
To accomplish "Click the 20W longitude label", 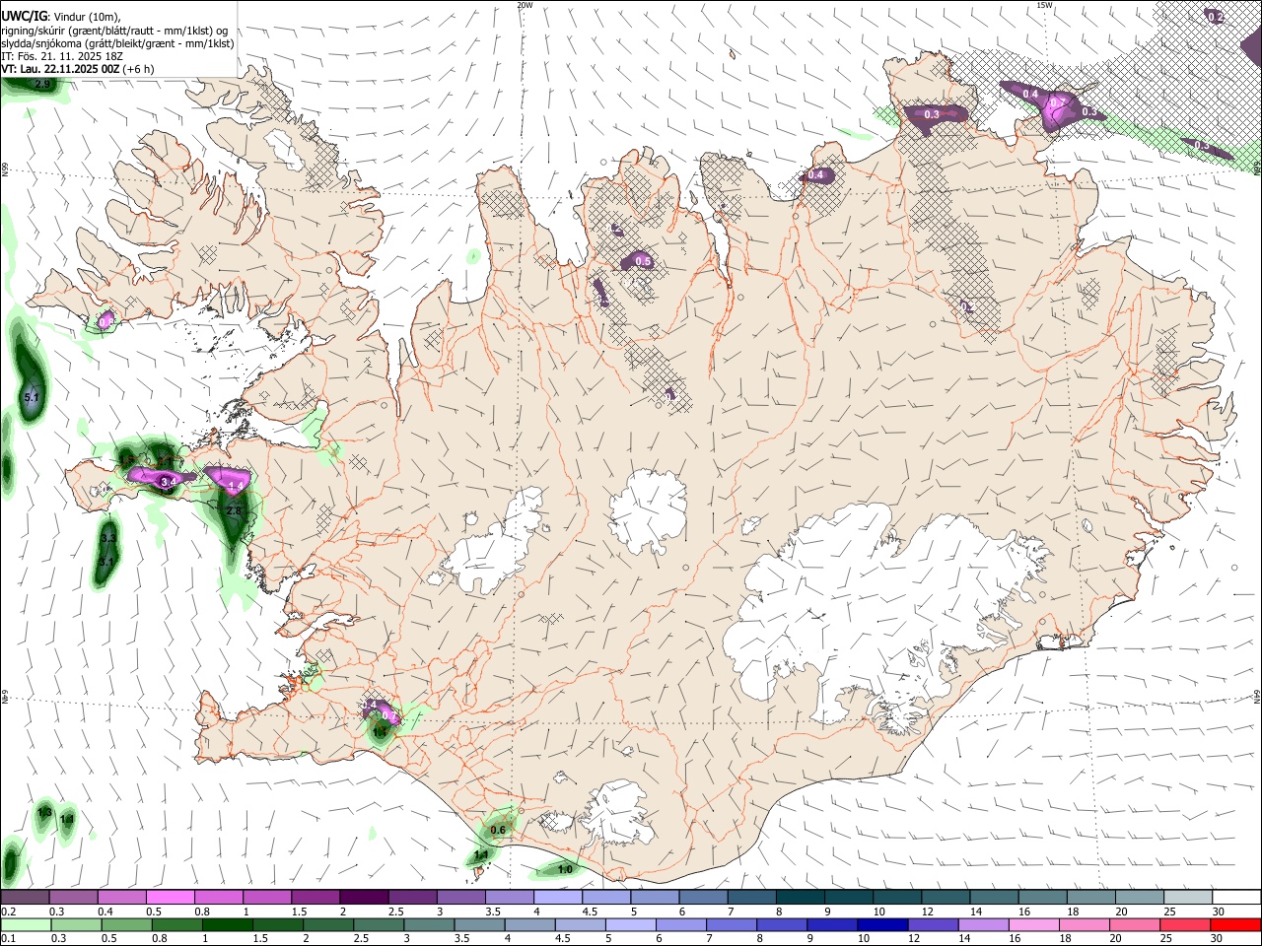I will pyautogui.click(x=525, y=5).
